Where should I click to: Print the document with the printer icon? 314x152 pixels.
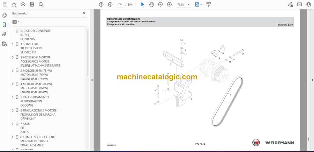(32, 5)
